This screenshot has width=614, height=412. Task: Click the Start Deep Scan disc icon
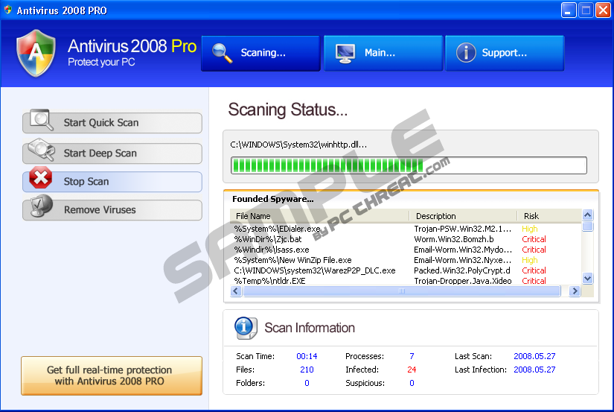point(41,149)
